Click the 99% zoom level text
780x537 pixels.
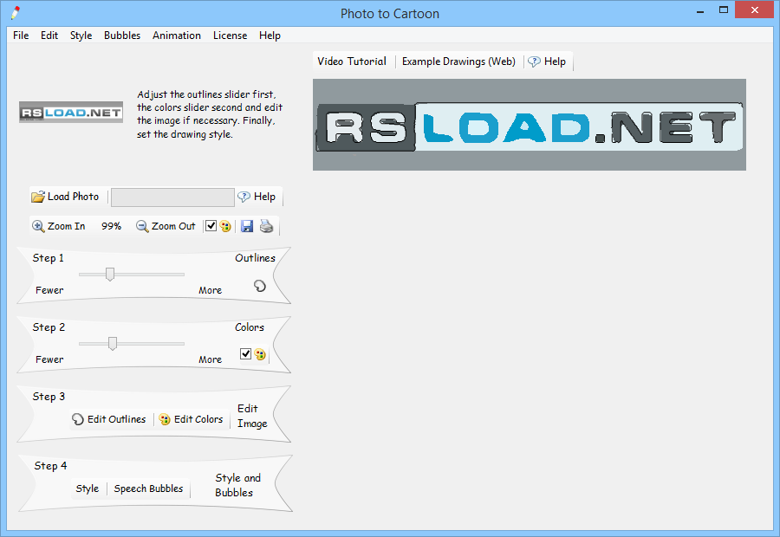tap(112, 226)
